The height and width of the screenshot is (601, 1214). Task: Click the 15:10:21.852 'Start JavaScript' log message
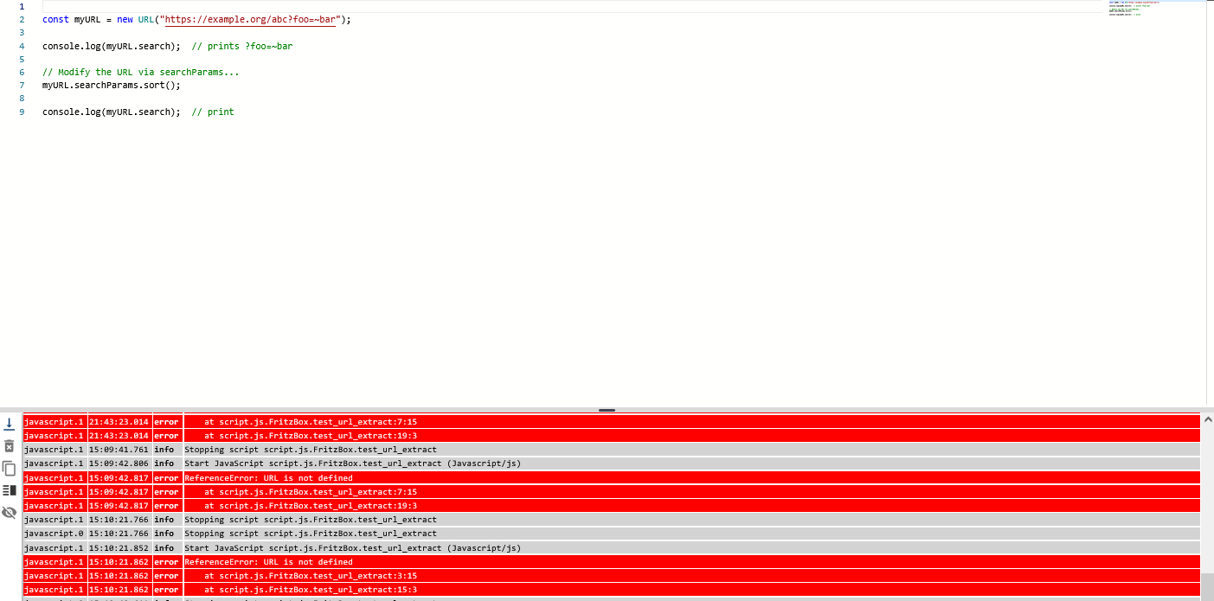click(x=691, y=547)
